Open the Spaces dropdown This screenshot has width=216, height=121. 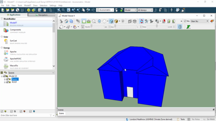coord(31,73)
